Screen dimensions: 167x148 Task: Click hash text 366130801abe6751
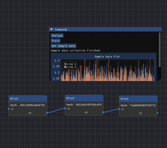click(x=32, y=105)
